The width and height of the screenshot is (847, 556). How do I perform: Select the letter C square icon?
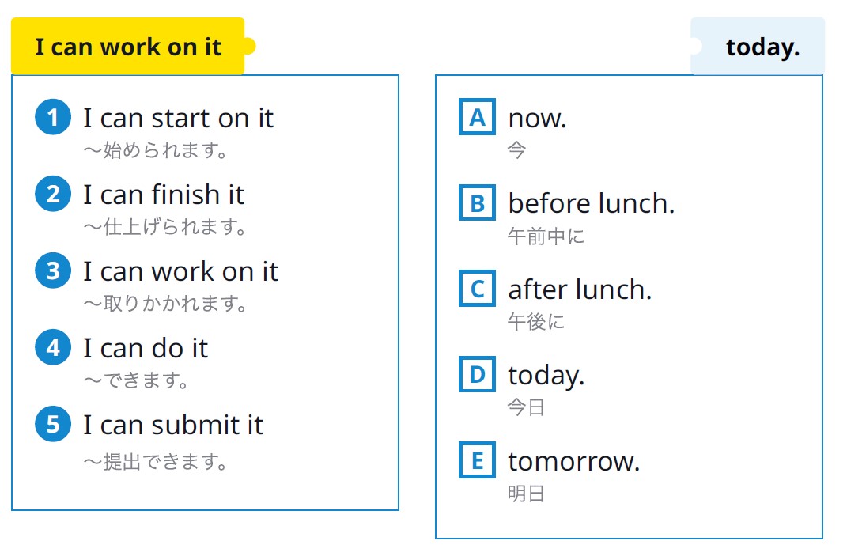(477, 289)
